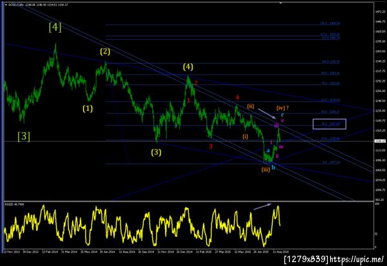Screen dimensions: 387x266
Task: Click the 26 Sep 2014 date on time axis
Action: 146,252
